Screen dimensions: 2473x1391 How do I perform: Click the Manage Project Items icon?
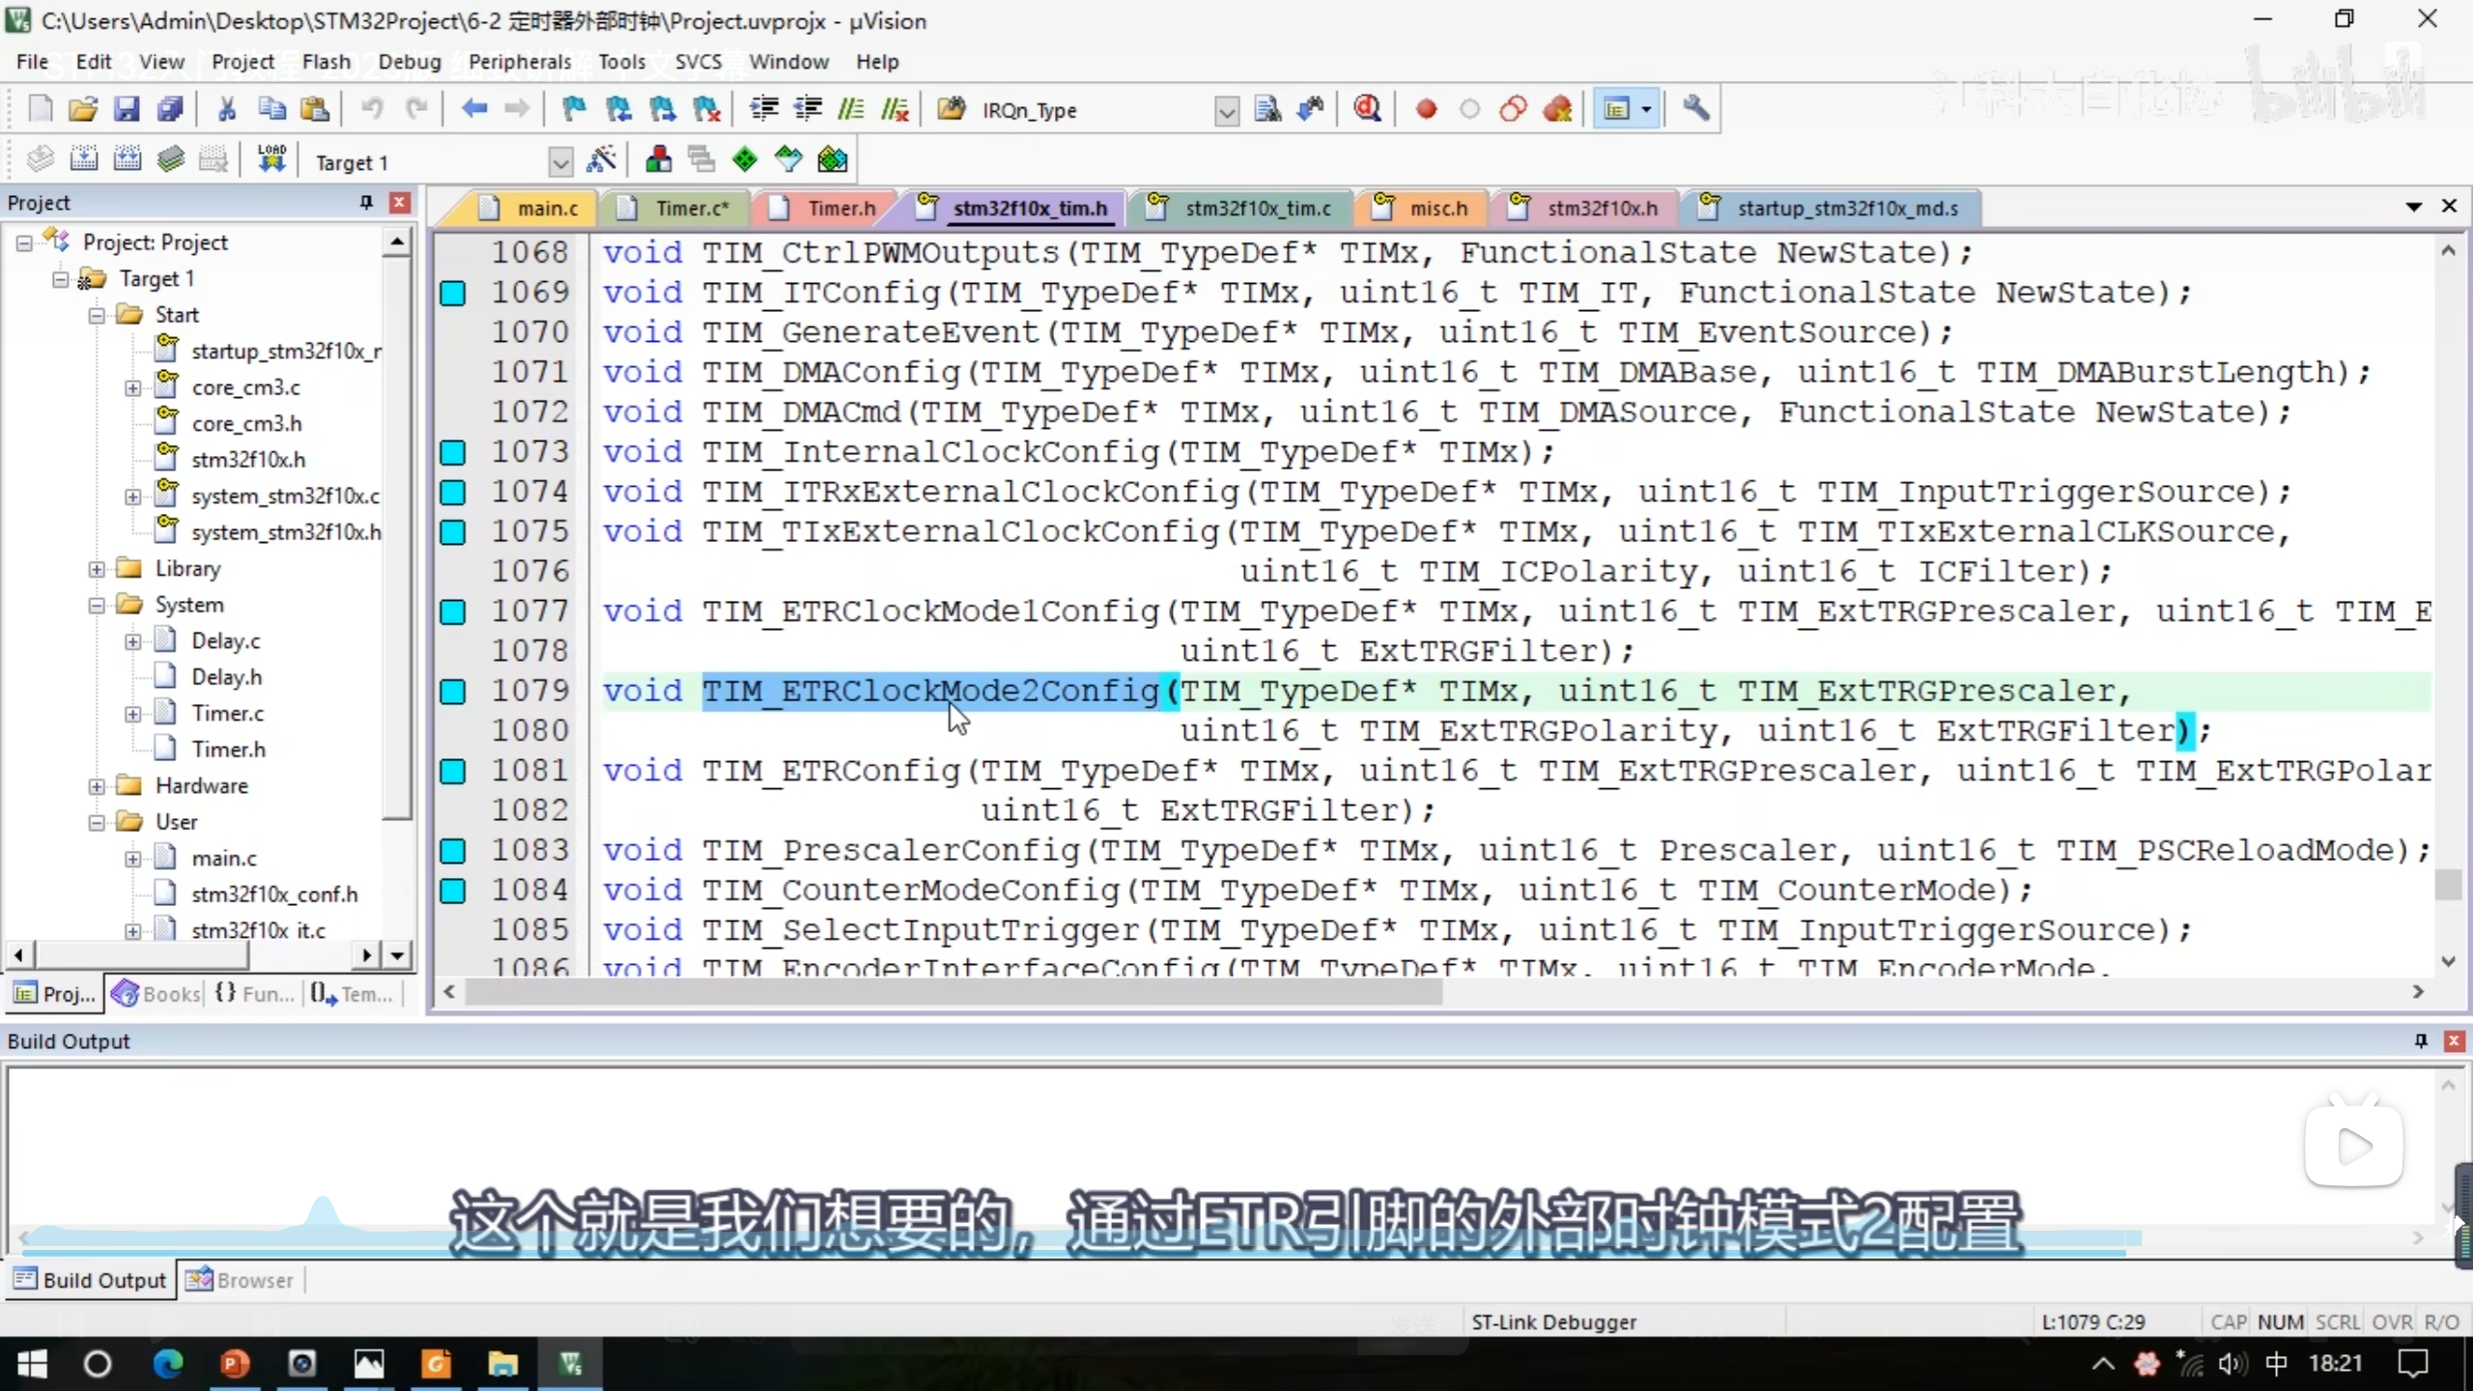click(659, 160)
